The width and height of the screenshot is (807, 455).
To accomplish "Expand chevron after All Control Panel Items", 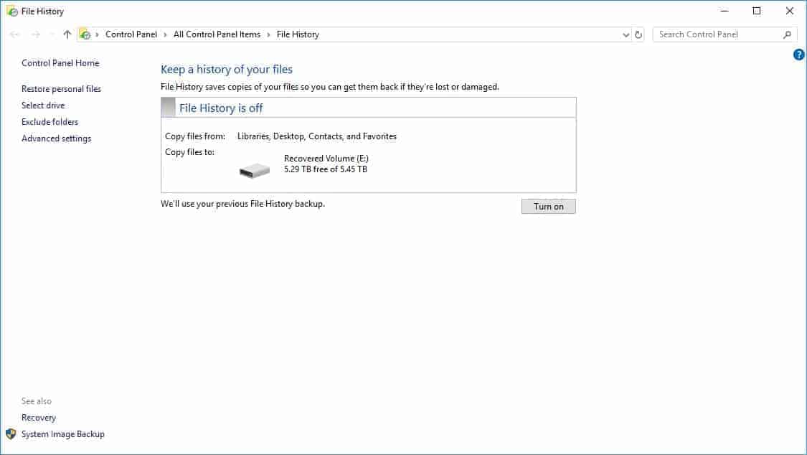I will pyautogui.click(x=268, y=34).
